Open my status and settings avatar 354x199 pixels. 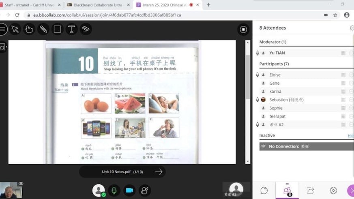point(99,190)
